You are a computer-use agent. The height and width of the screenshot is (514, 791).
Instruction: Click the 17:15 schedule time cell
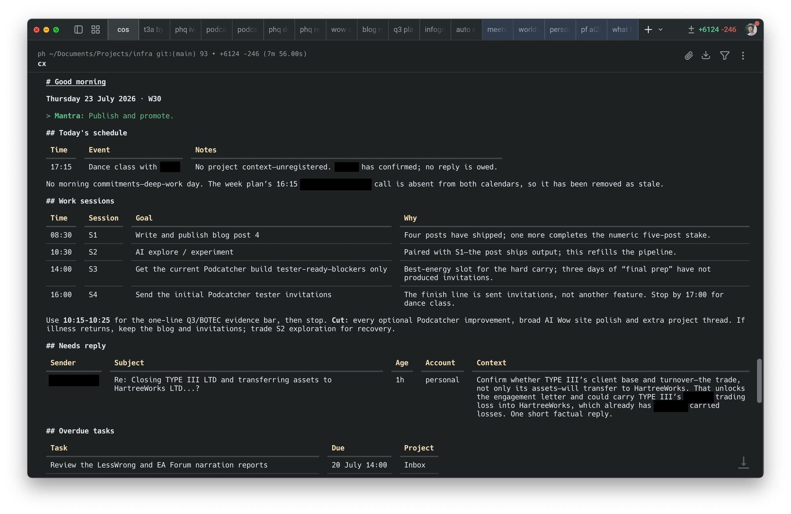[x=61, y=167]
